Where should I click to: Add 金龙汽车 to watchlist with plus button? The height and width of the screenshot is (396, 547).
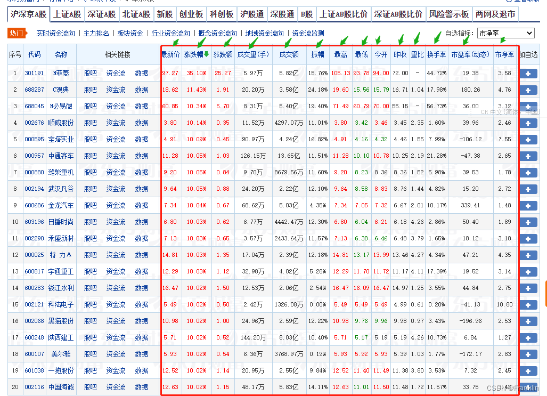pyautogui.click(x=528, y=206)
